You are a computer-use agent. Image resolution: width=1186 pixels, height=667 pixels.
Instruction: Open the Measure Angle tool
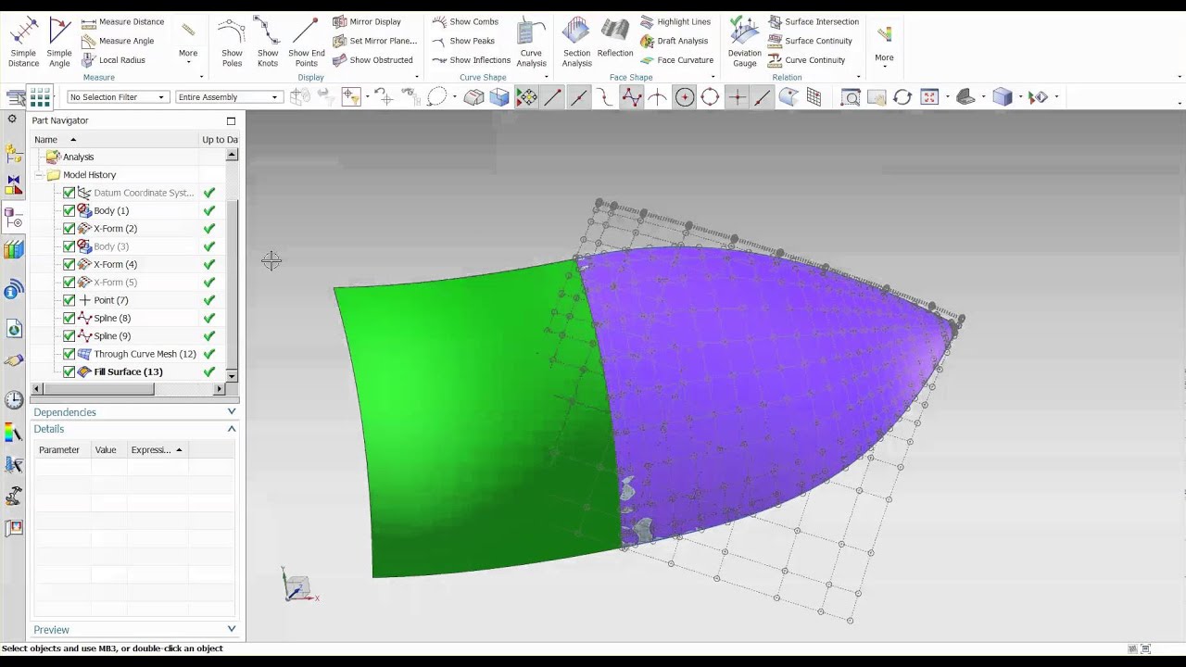point(118,41)
